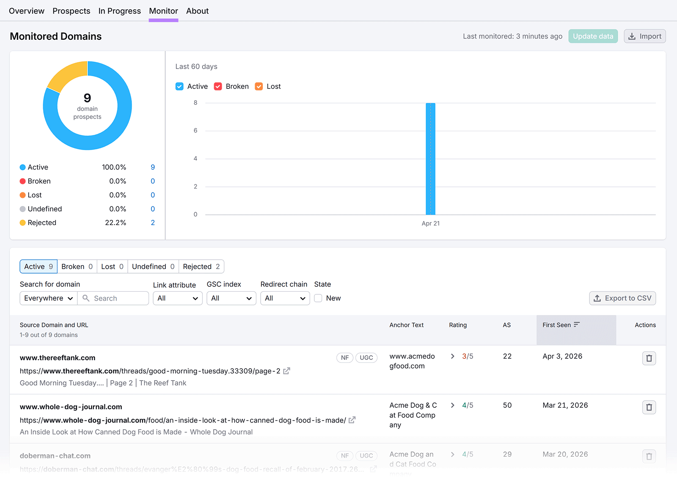The width and height of the screenshot is (677, 477).
Task: Select the Rejected filter tab
Action: pos(201,266)
